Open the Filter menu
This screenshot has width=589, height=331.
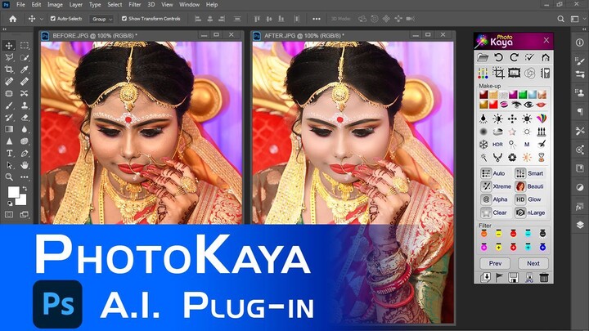[x=134, y=5]
